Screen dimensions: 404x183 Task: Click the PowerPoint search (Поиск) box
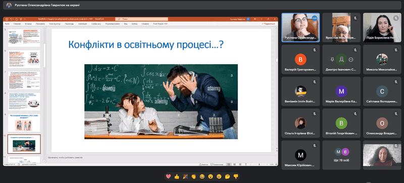pos(142,19)
